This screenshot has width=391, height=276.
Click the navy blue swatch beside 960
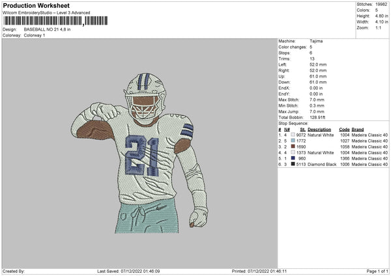point(293,158)
